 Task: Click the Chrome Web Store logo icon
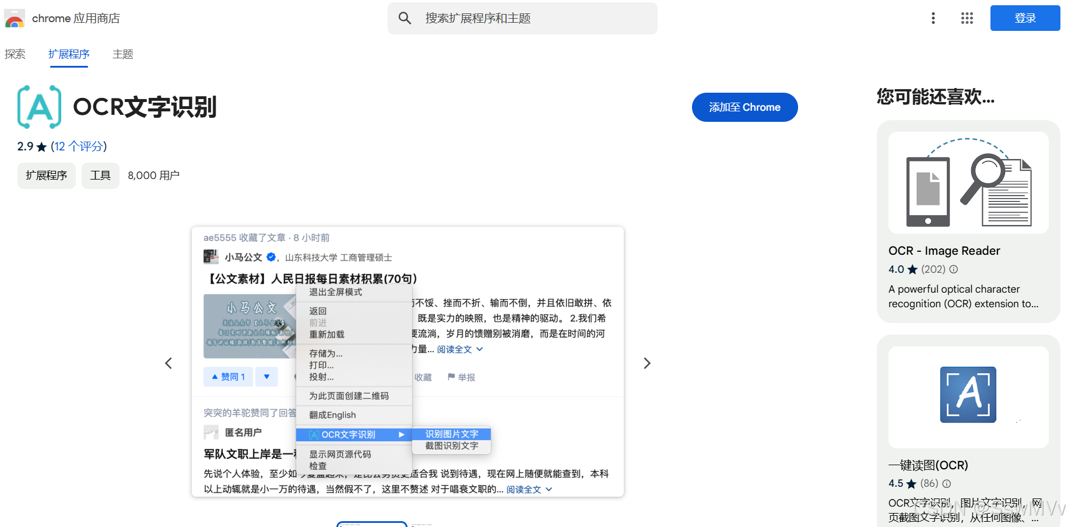[x=15, y=19]
